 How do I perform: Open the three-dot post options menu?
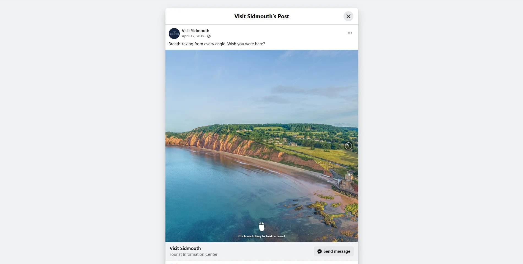pyautogui.click(x=350, y=33)
